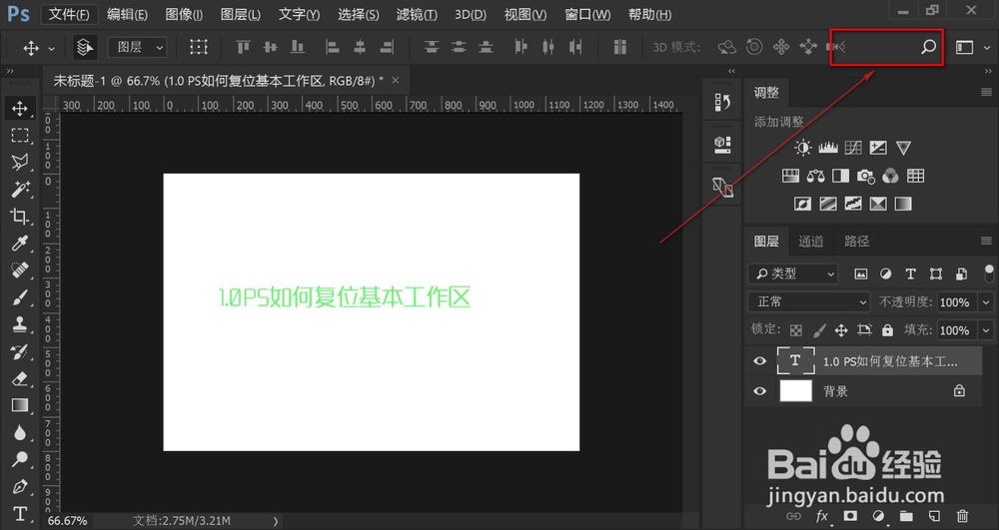Toggle the layer filtering on/off switch
Image resolution: width=999 pixels, height=530 pixels.
click(x=989, y=273)
